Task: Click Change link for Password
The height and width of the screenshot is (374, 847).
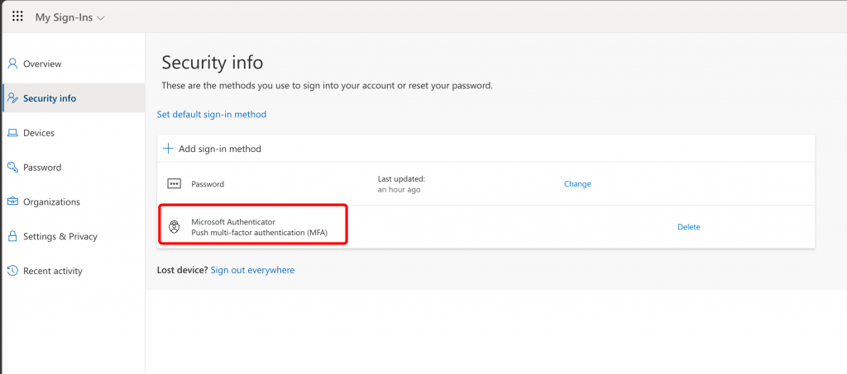Action: pos(577,184)
